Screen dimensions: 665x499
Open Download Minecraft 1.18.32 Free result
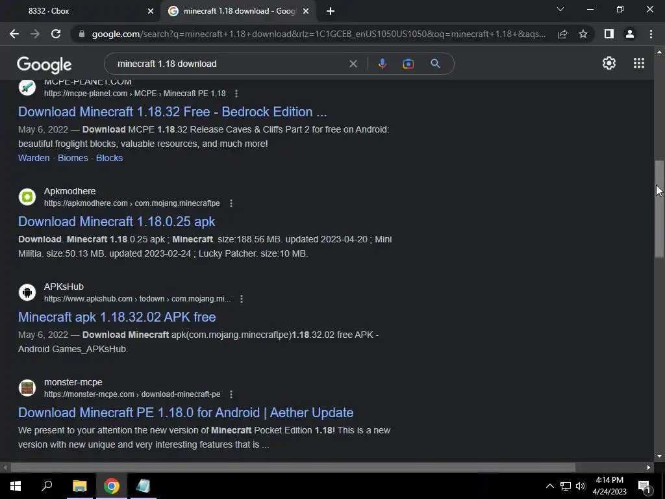(172, 112)
